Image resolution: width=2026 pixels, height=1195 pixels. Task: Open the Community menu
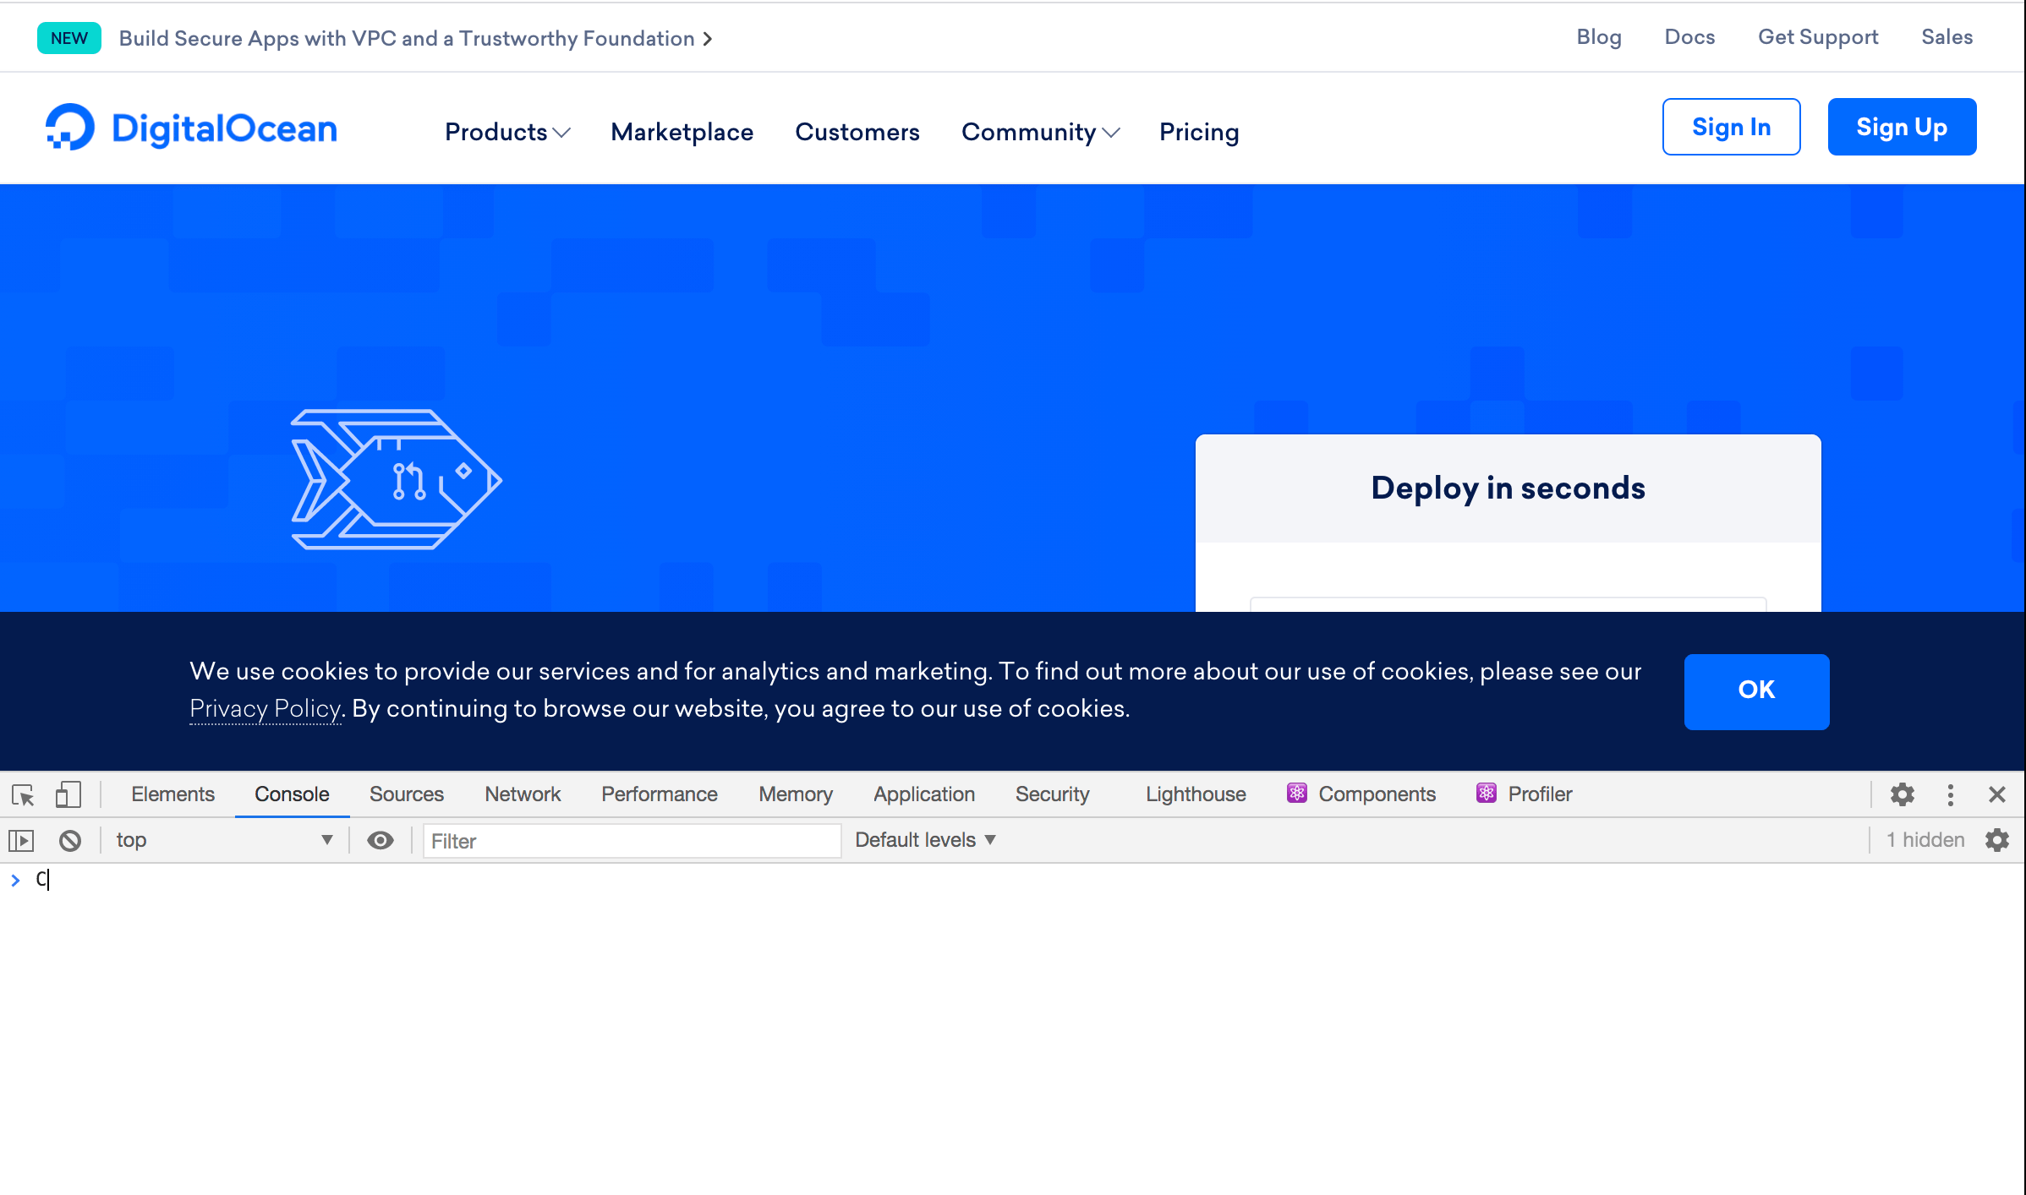click(x=1040, y=132)
